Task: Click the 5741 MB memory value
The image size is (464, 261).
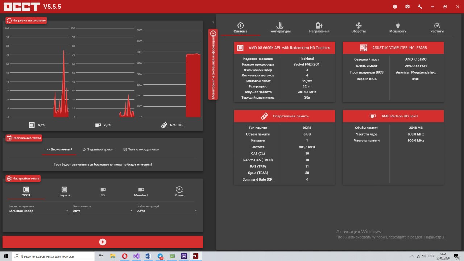Action: tap(177, 125)
